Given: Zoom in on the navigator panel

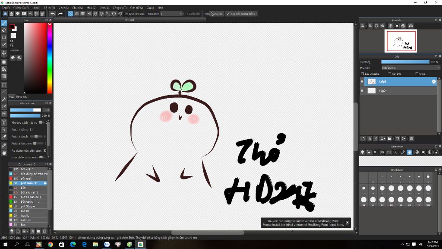Looking at the screenshot, I should 370,26.
